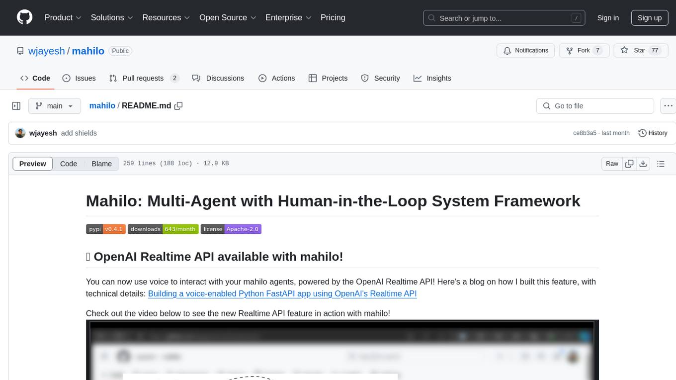676x380 pixels.
Task: Open the Product menu
Action: [x=63, y=17]
